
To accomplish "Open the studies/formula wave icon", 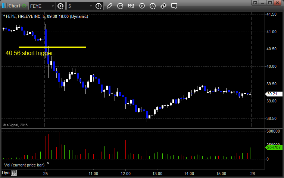I will 120,6.
